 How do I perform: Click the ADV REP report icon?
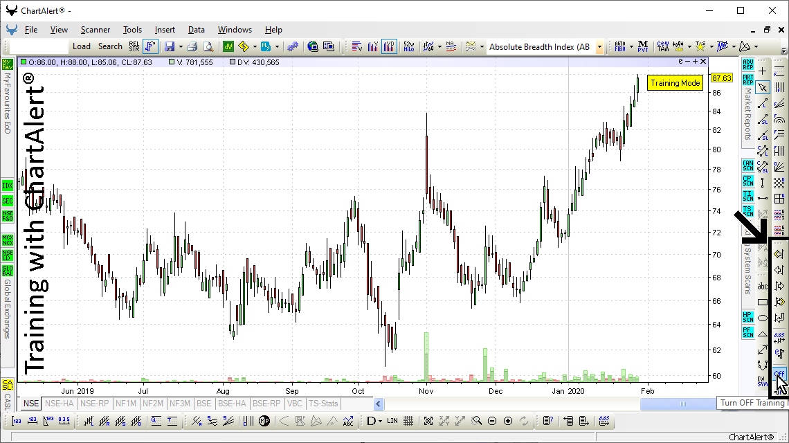(747, 64)
